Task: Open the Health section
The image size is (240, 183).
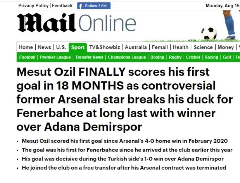Action: click(x=181, y=47)
